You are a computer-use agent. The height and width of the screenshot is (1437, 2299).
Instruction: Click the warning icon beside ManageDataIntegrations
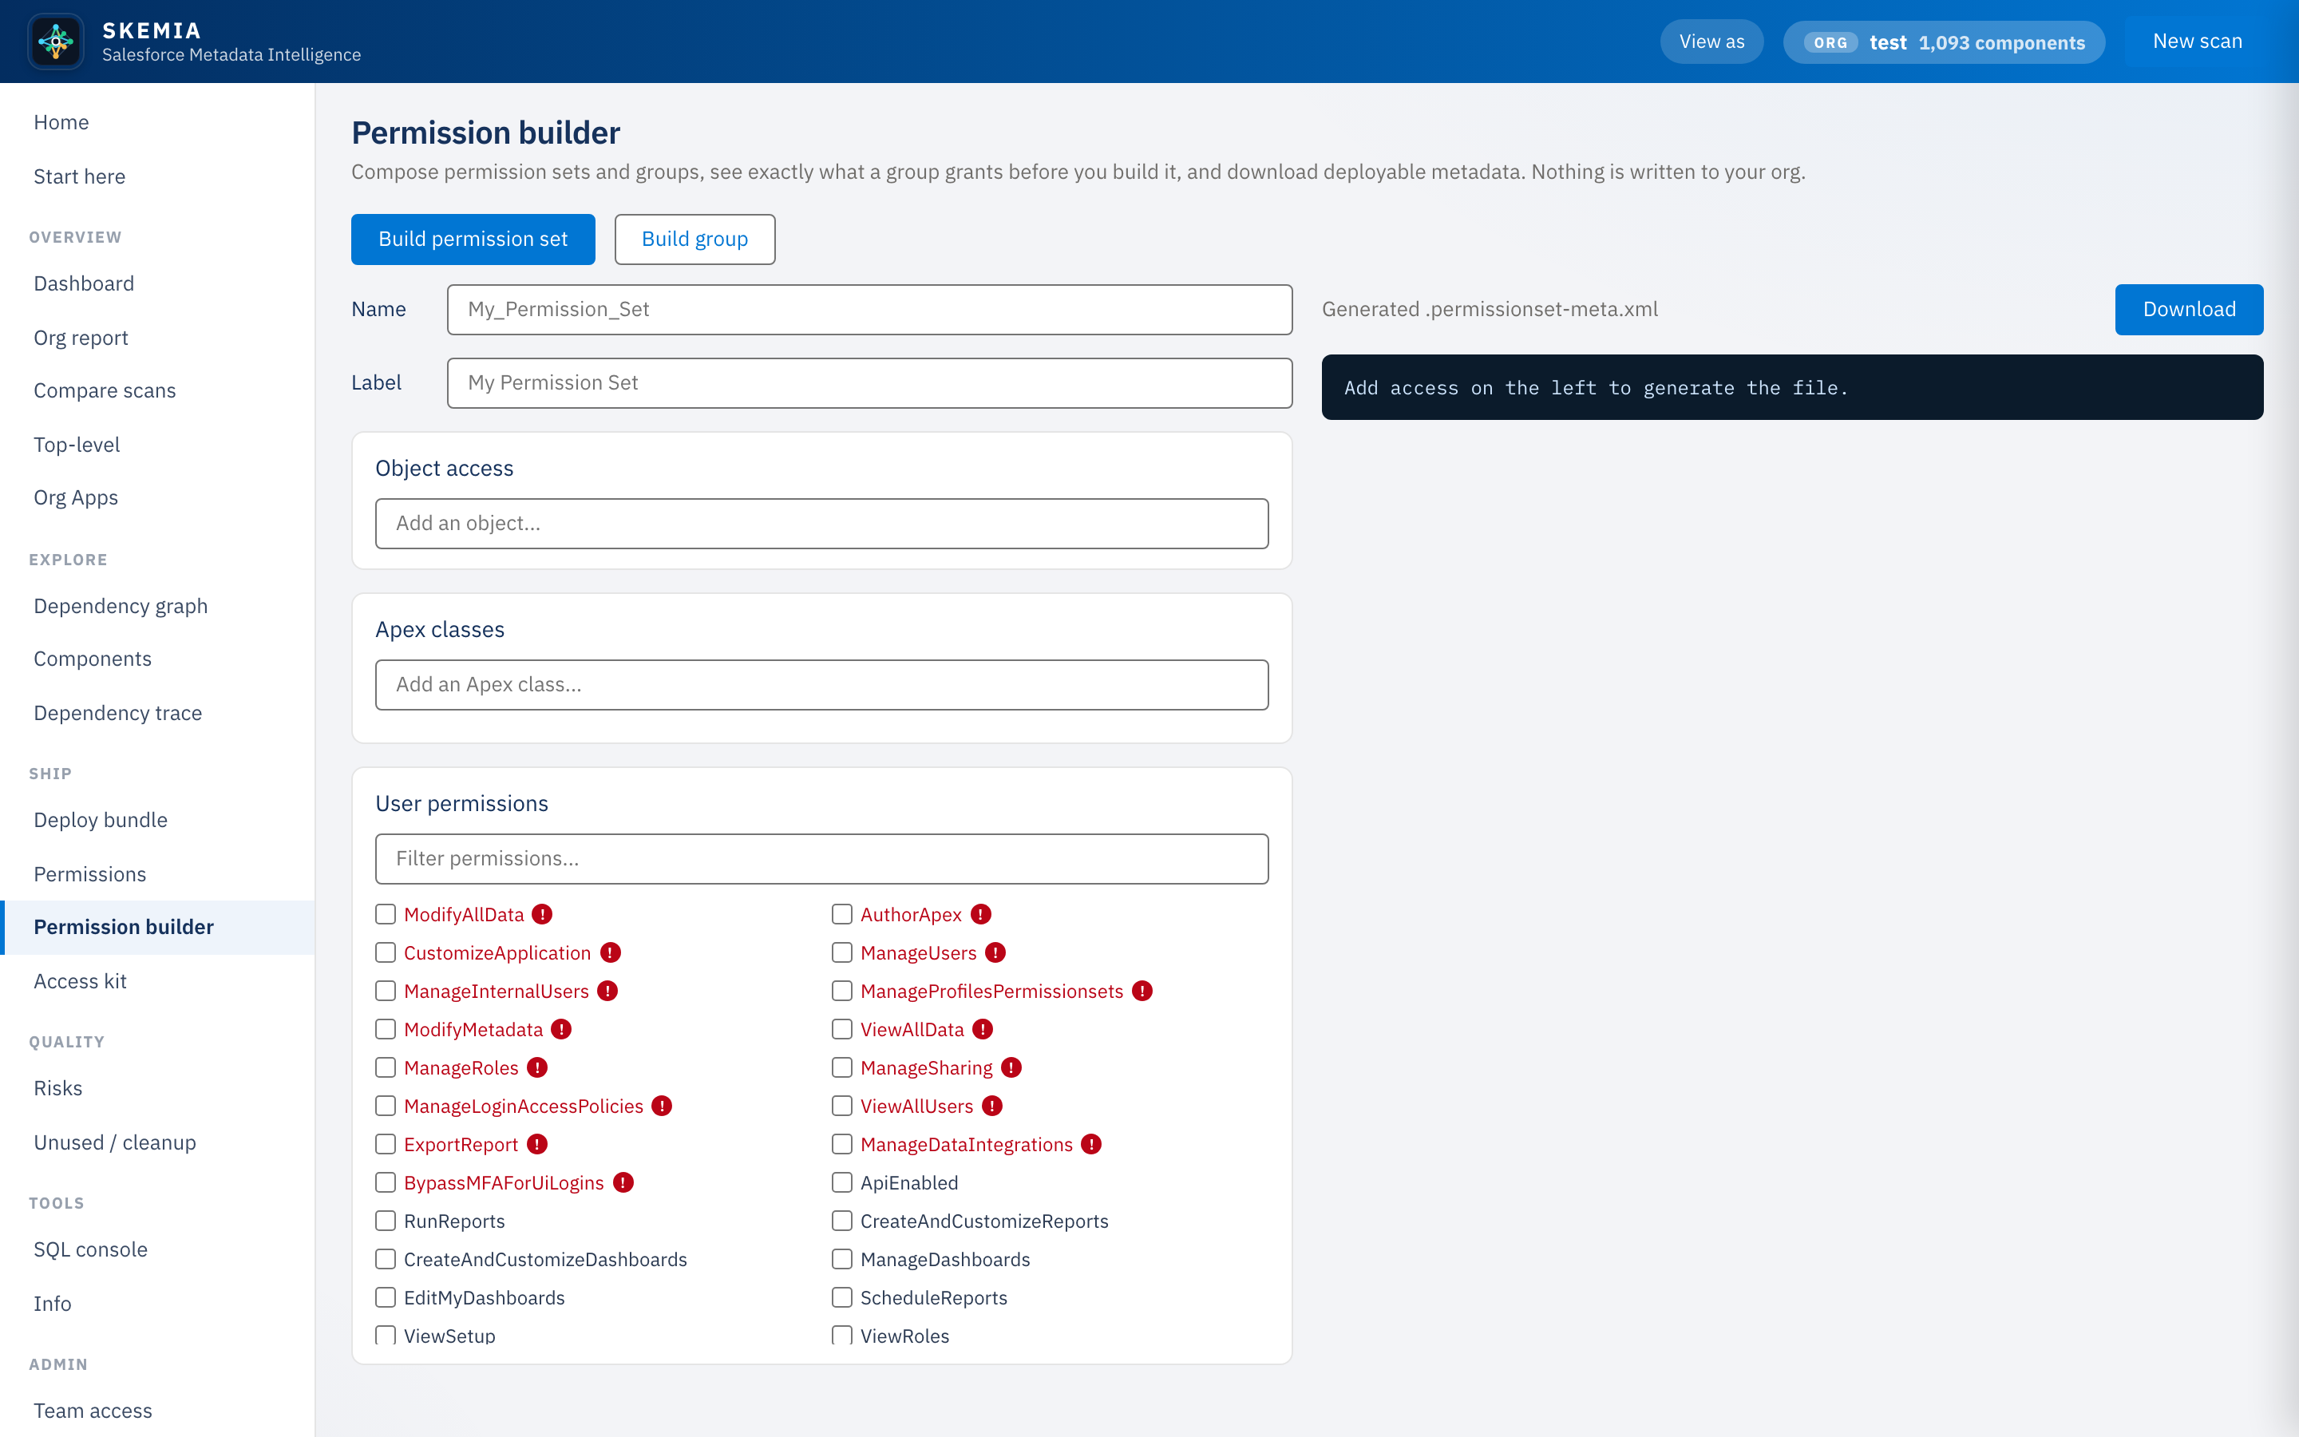click(1090, 1144)
